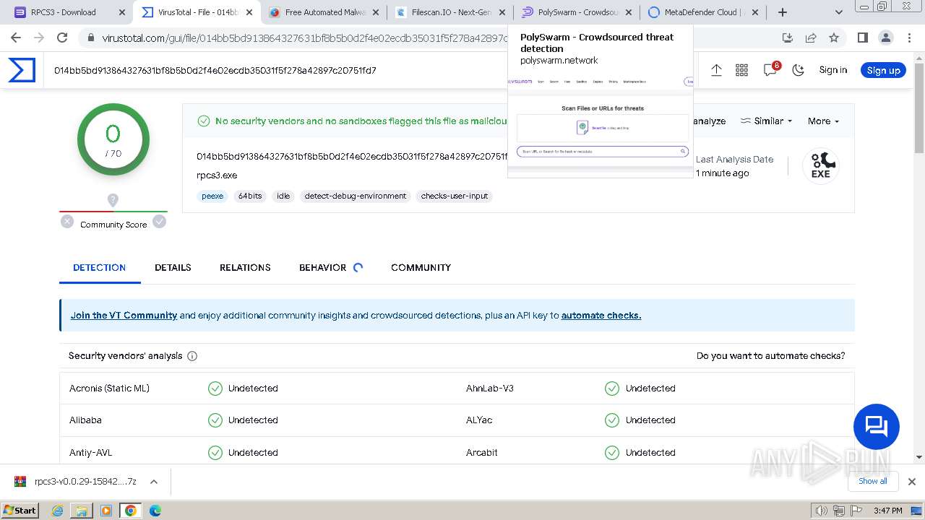The height and width of the screenshot is (520, 925).
Task: Bookmark this page with the star icon
Action: (x=834, y=38)
